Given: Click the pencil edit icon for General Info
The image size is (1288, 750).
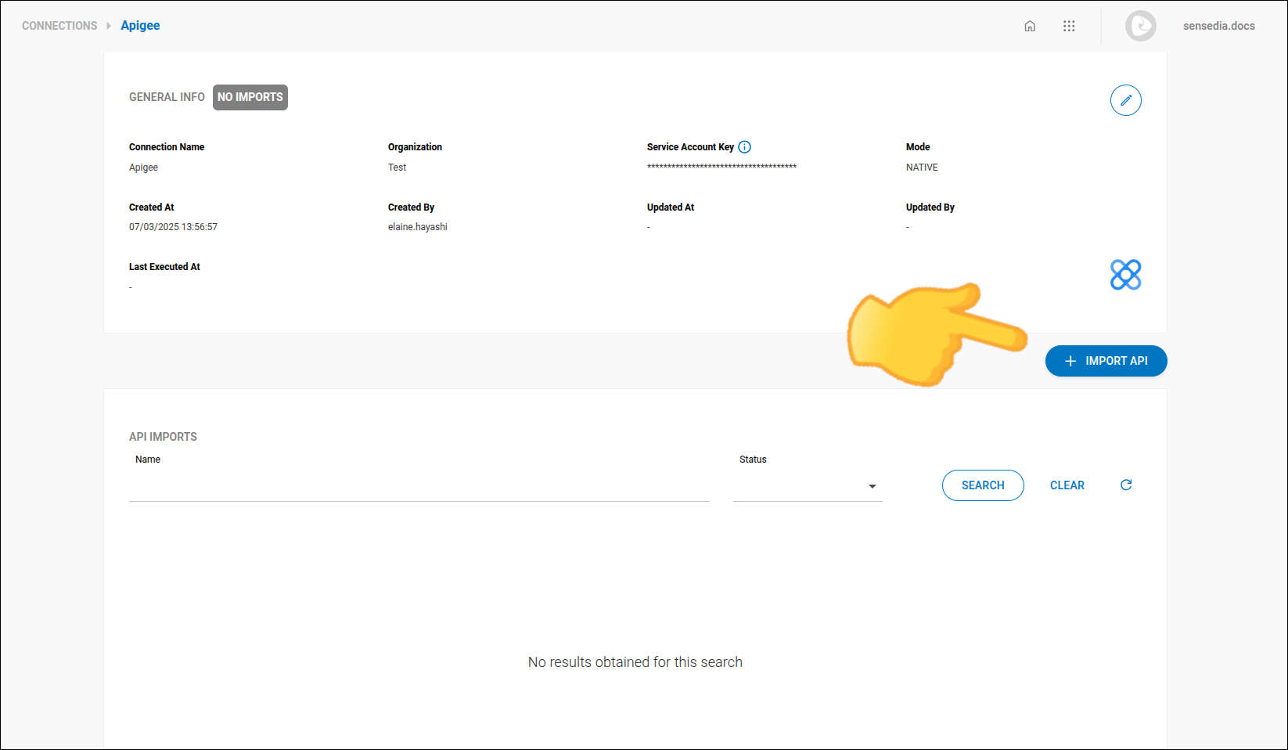Looking at the screenshot, I should (x=1125, y=100).
